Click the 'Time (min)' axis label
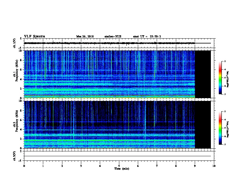Screen dimensions: 241x186 pyautogui.click(x=122, y=169)
